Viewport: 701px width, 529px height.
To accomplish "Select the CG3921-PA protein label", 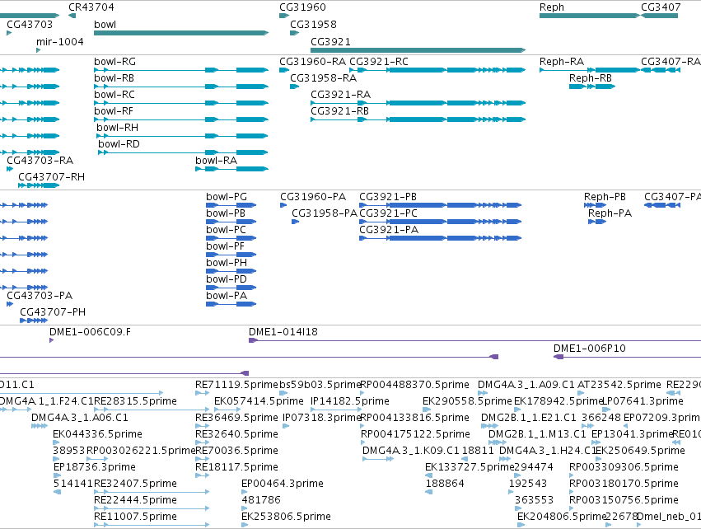I will pos(389,230).
